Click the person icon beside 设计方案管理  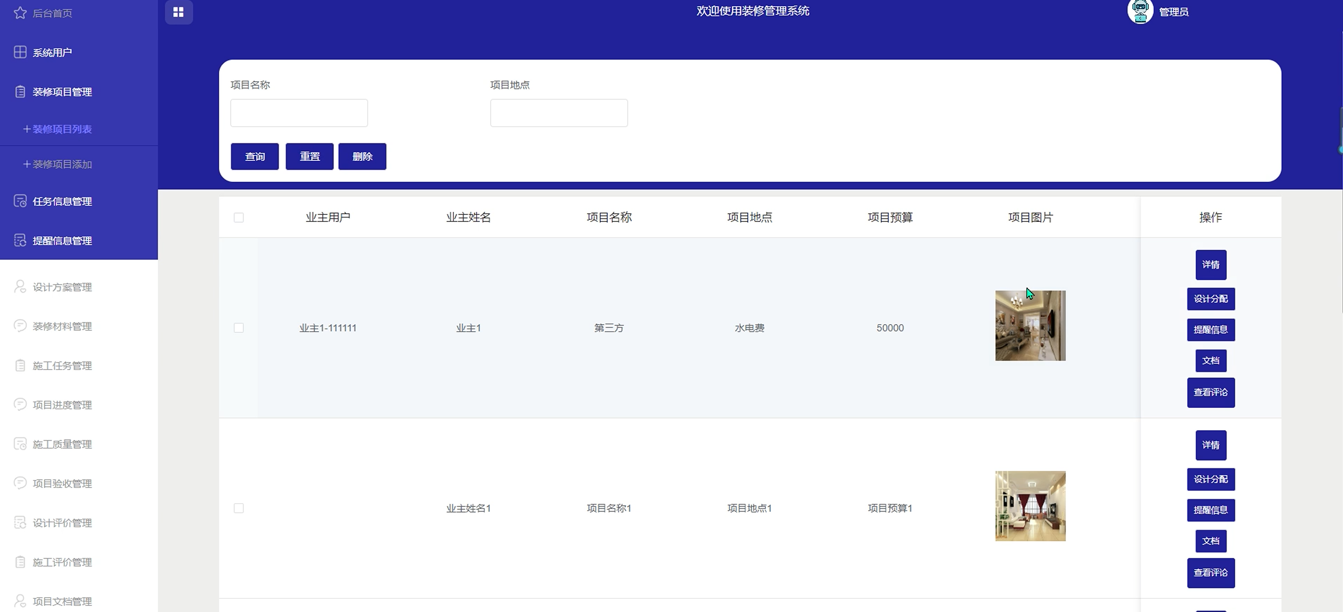20,287
